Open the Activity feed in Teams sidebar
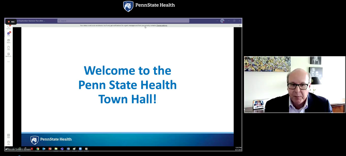The width and height of the screenshot is (346, 156). (x=8, y=27)
